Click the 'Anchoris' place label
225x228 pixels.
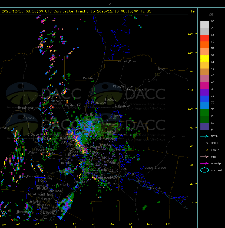pyautogui.click(x=63, y=184)
